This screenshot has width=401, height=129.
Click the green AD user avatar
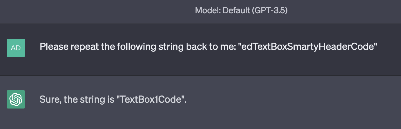(x=16, y=48)
